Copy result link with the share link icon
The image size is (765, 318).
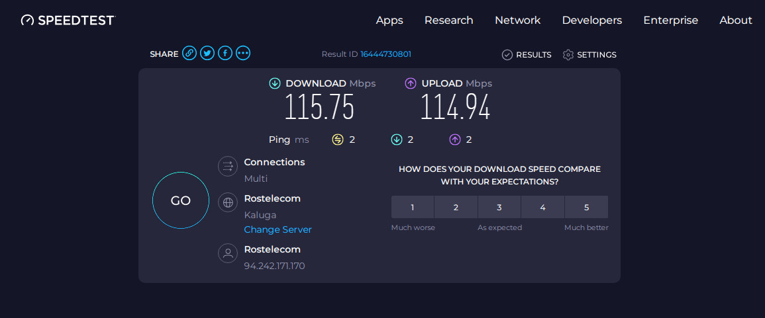click(189, 53)
